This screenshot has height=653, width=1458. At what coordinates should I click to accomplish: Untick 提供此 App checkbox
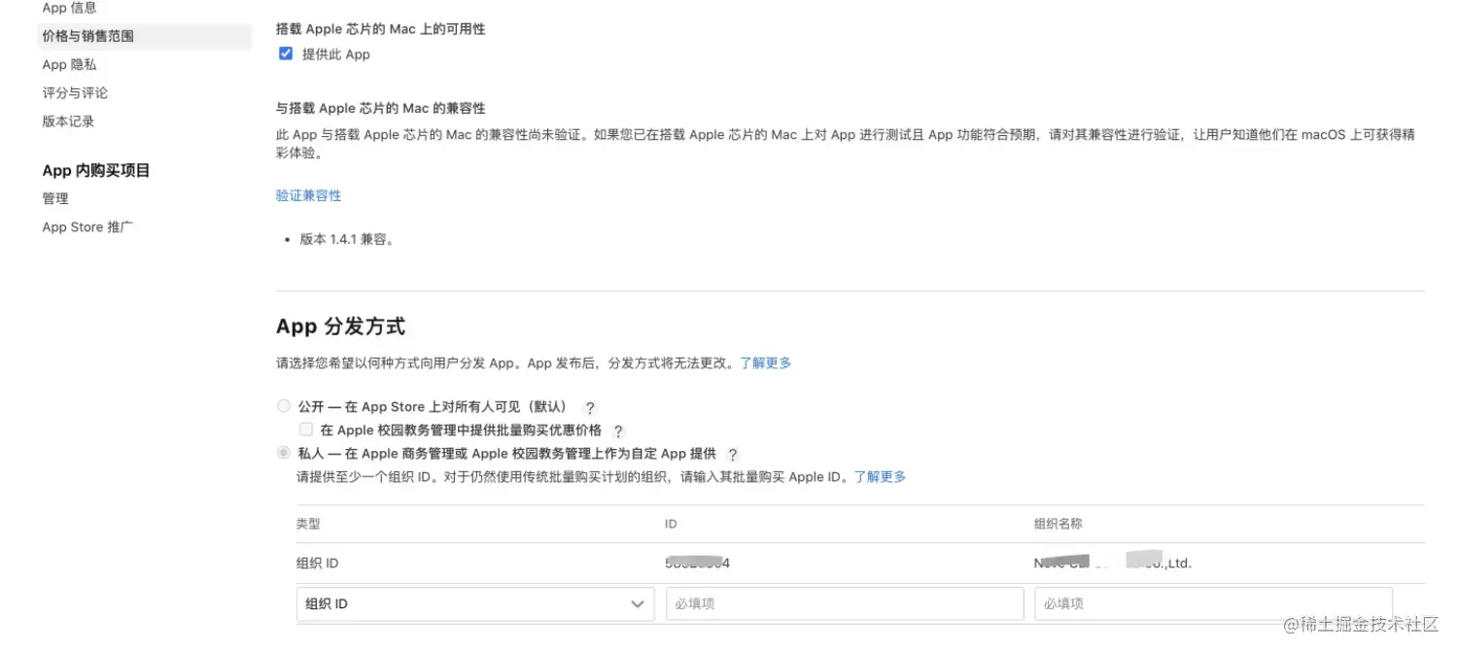pyautogui.click(x=286, y=53)
